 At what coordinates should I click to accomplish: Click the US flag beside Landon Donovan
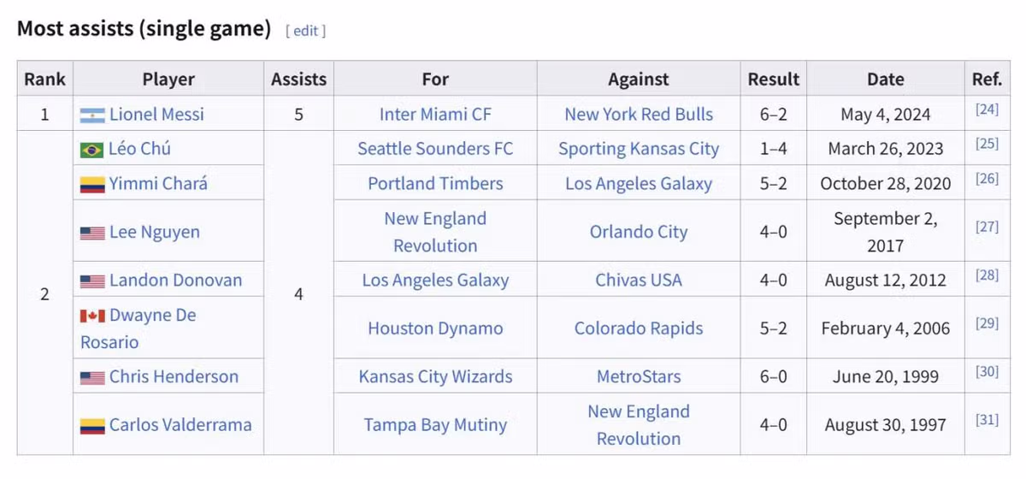click(92, 281)
